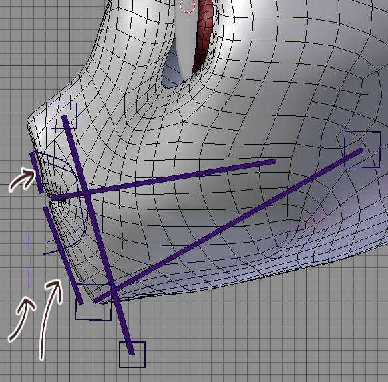The image size is (388, 382).
Task: Select the long diagonal purple jaw bone
Action: tap(228, 225)
